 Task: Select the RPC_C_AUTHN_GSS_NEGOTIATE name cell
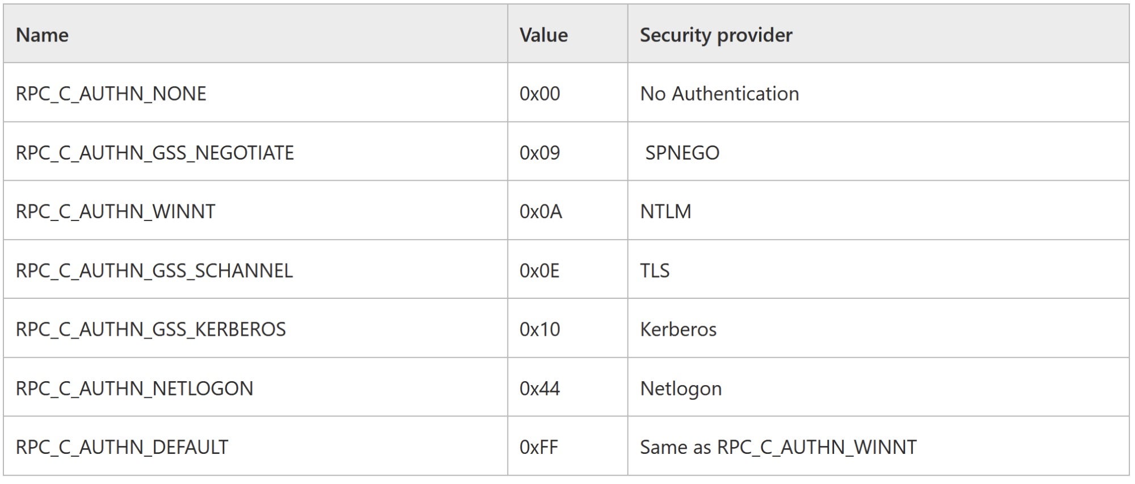click(x=155, y=153)
